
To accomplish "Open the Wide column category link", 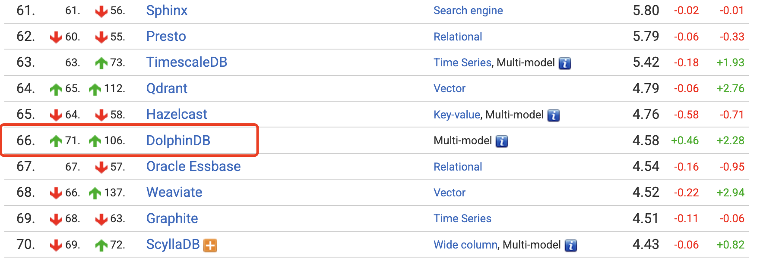I will tap(465, 245).
